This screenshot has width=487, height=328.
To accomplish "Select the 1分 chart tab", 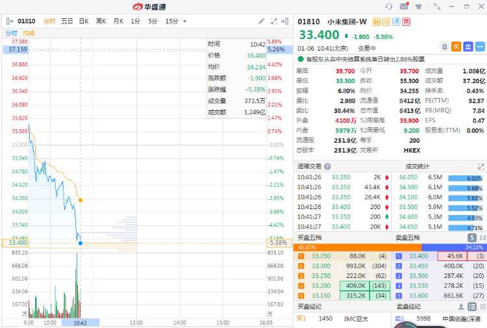I will [136, 21].
